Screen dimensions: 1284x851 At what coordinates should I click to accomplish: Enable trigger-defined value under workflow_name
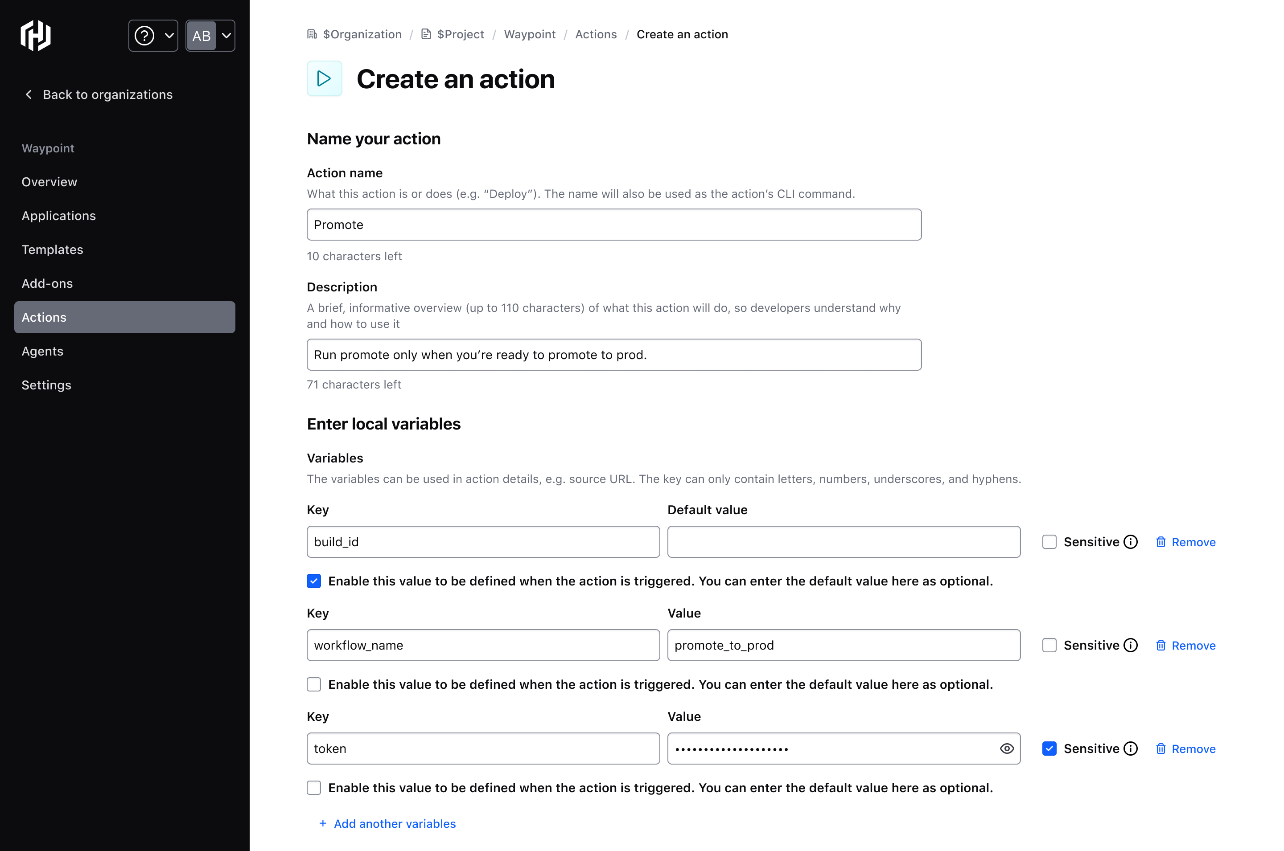coord(314,684)
